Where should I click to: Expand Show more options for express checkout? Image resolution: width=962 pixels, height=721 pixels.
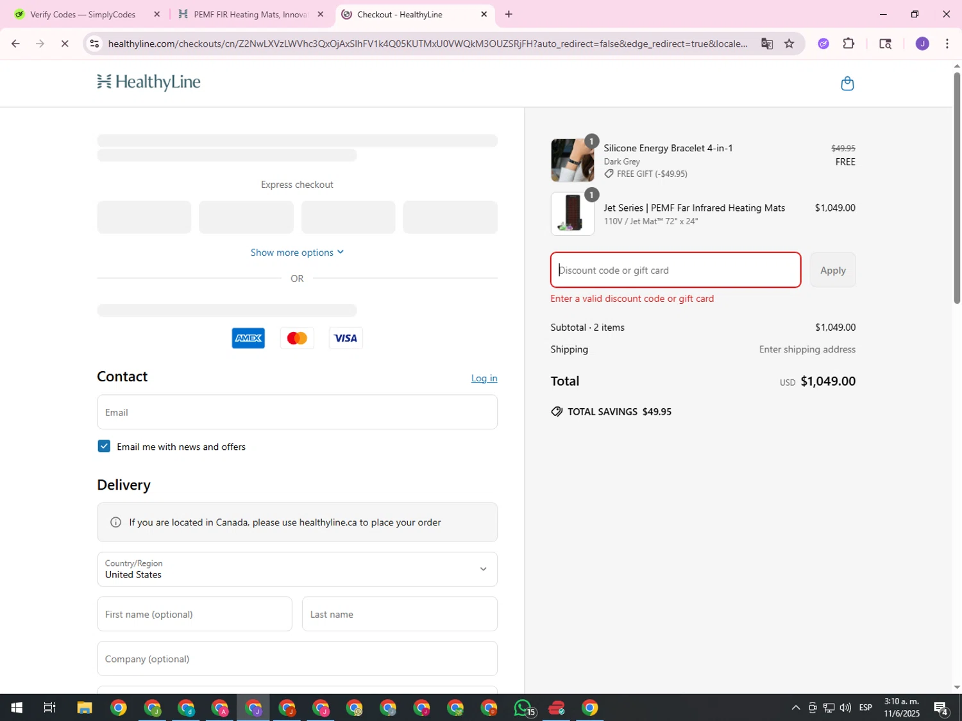tap(297, 253)
